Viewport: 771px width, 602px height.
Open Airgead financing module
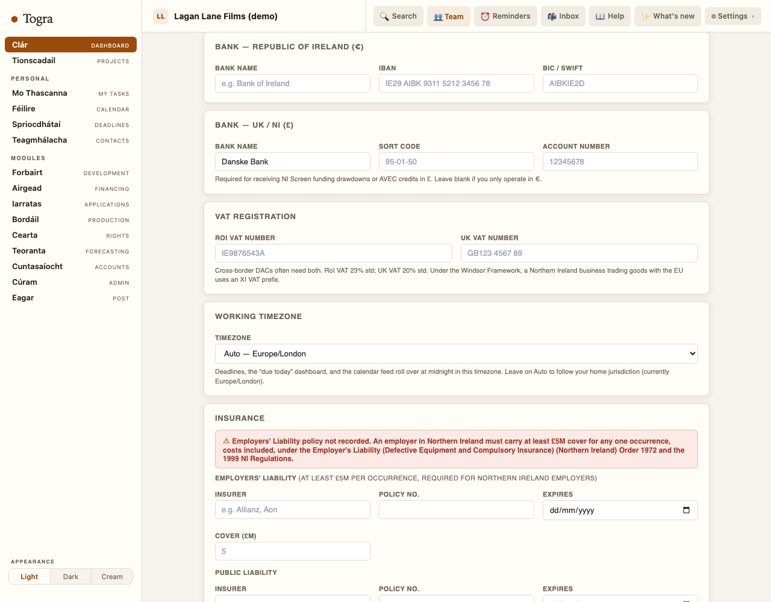(70, 188)
